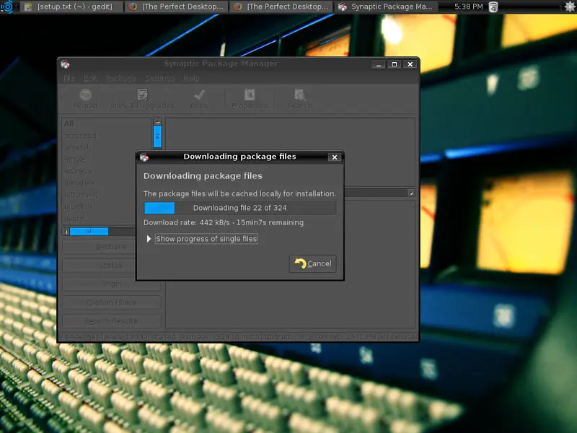Open the Package menu in Synaptic
577x433 pixels.
coord(121,79)
